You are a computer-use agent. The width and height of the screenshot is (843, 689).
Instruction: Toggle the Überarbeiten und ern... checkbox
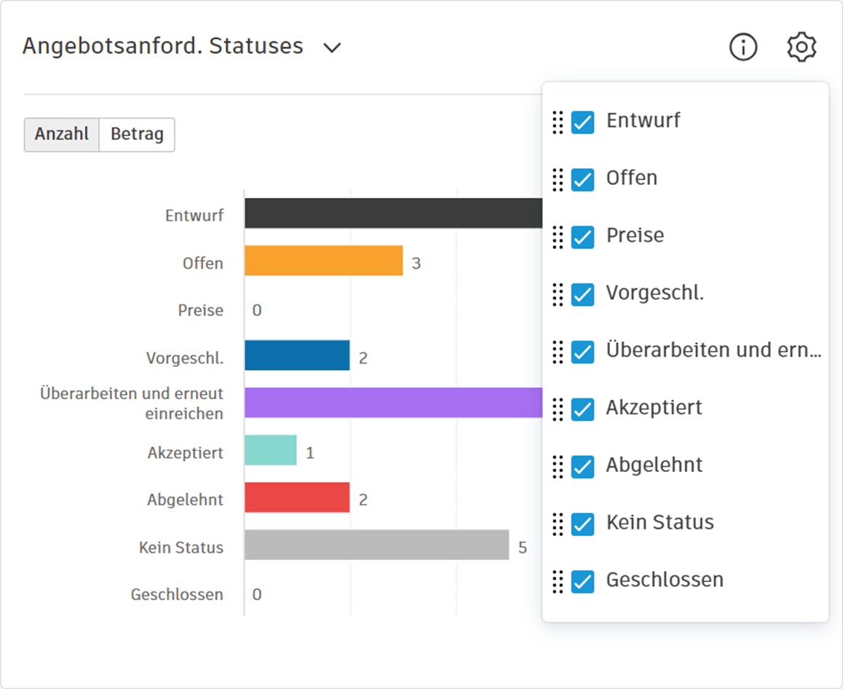point(582,352)
